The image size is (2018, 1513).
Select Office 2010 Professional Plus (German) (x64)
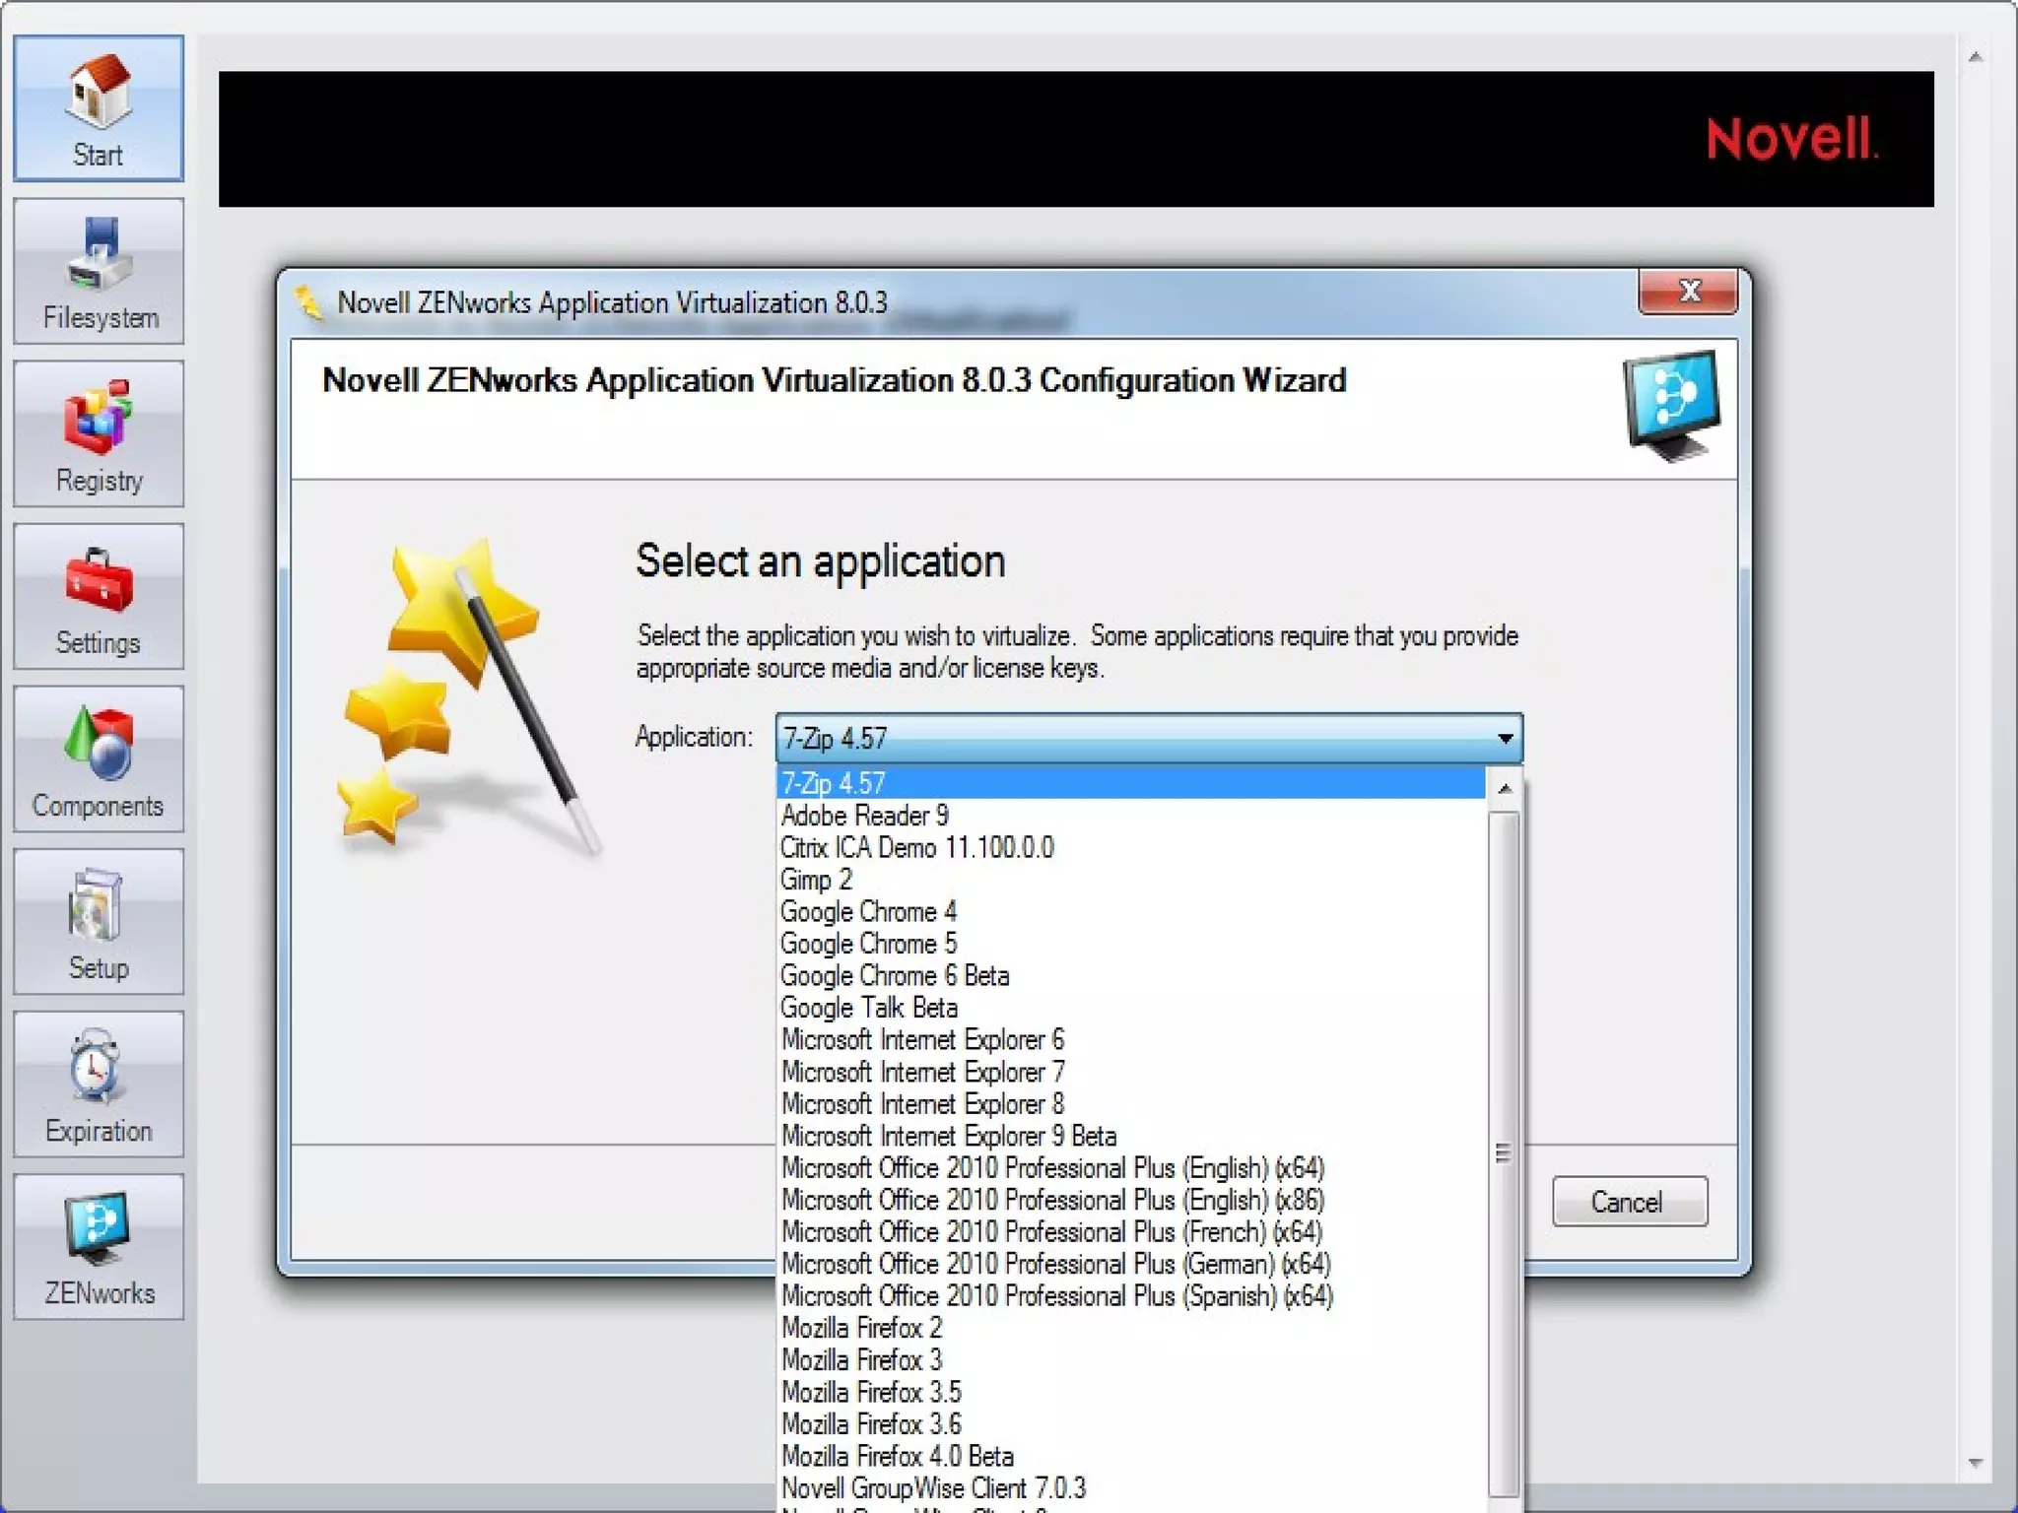[x=1131, y=1264]
